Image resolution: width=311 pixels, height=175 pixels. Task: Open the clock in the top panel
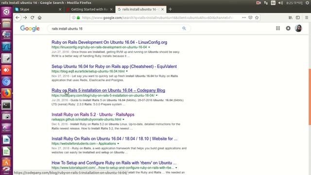click(x=294, y=3)
